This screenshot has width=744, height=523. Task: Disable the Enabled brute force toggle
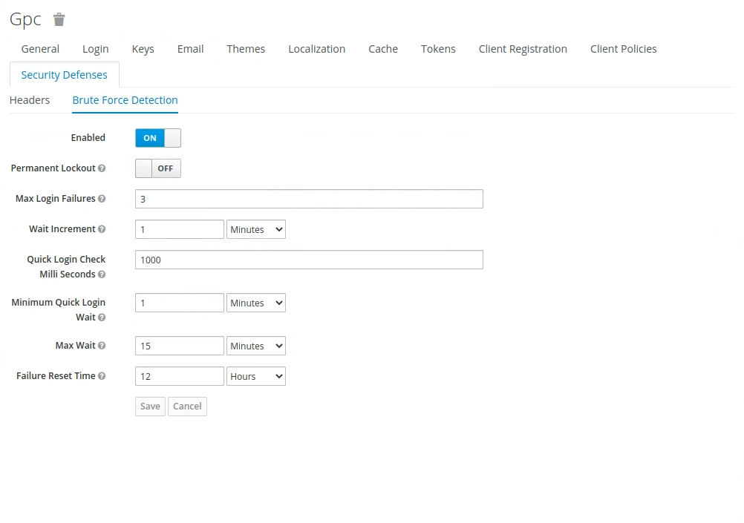[157, 138]
